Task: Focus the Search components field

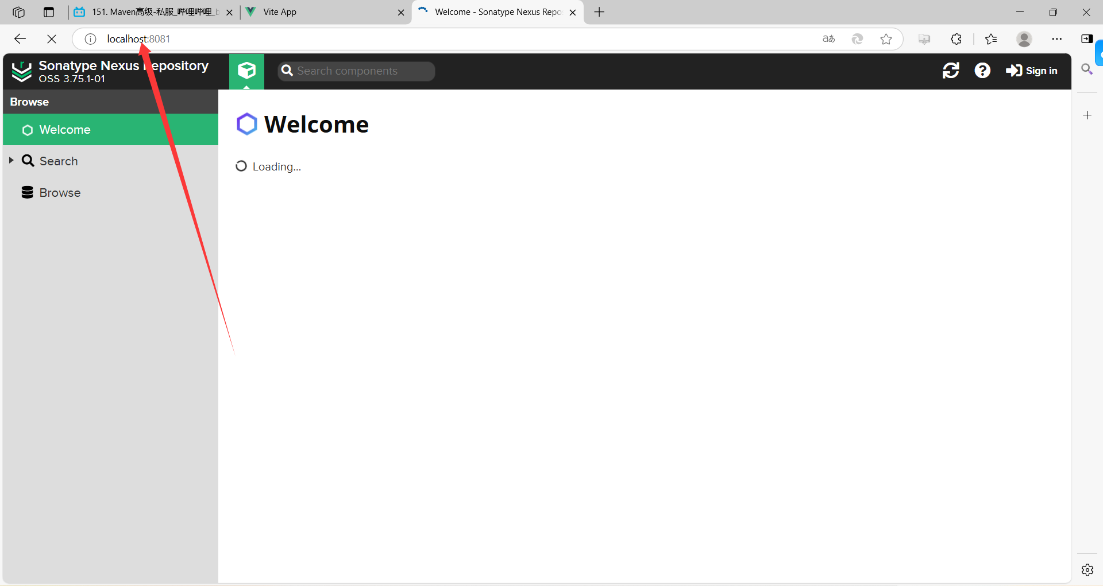Action: click(356, 71)
